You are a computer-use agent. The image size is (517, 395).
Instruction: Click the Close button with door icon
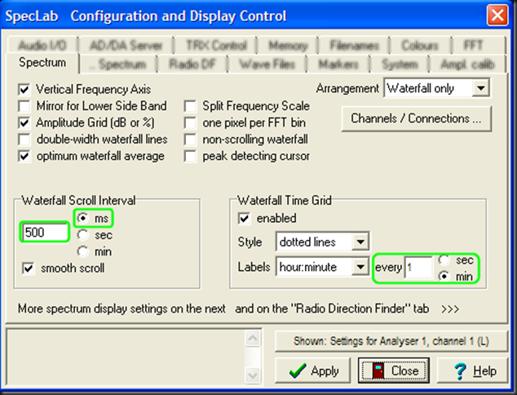[x=393, y=371]
